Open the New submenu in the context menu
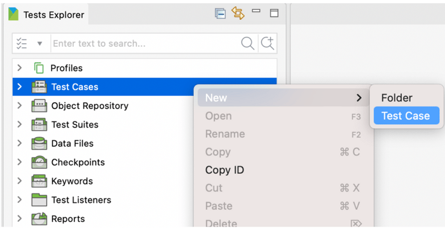Image resolution: width=445 pixels, height=229 pixels. coord(284,98)
